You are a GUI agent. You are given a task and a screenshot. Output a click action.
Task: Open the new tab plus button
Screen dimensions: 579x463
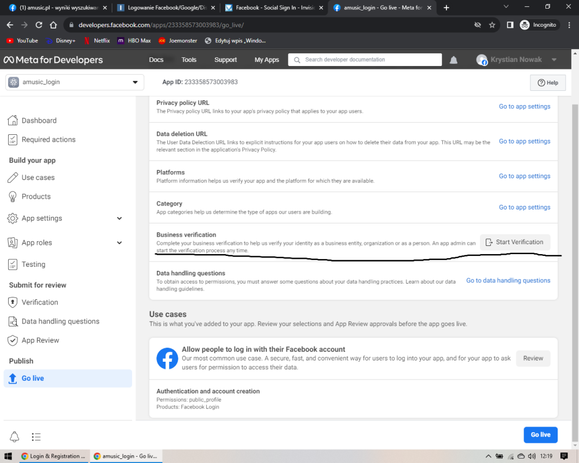pos(446,8)
